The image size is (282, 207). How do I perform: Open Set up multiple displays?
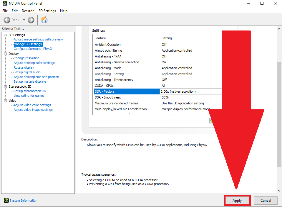point(30,82)
